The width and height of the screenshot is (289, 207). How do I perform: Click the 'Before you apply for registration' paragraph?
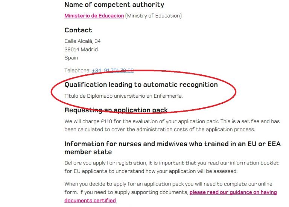click(x=172, y=167)
